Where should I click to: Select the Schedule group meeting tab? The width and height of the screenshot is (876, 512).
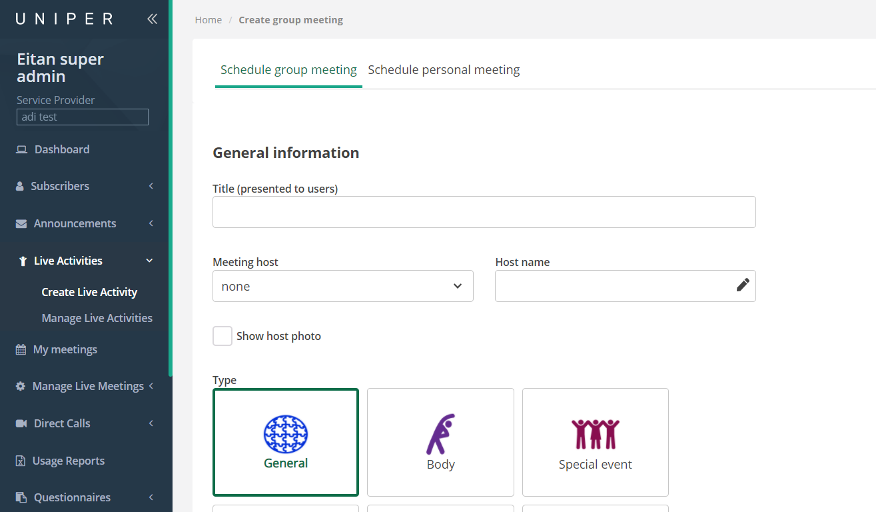point(288,70)
